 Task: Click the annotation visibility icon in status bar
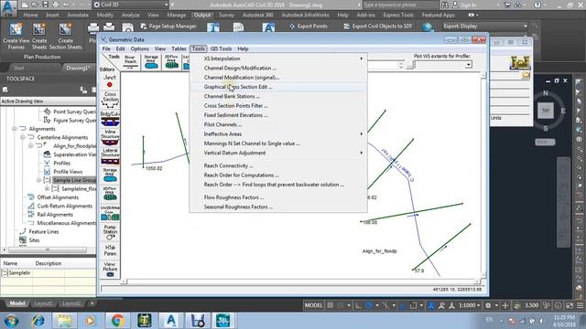click(431, 305)
